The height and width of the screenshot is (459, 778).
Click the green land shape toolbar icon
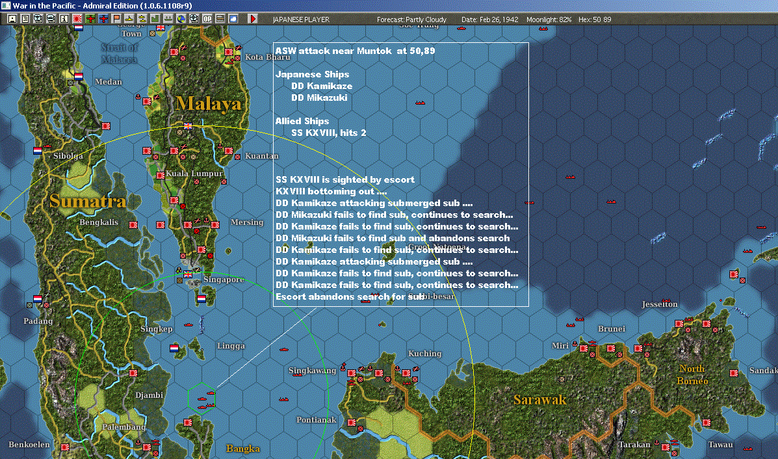tap(155, 19)
